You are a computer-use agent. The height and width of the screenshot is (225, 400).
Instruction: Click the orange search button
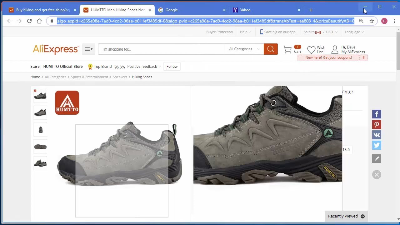271,49
